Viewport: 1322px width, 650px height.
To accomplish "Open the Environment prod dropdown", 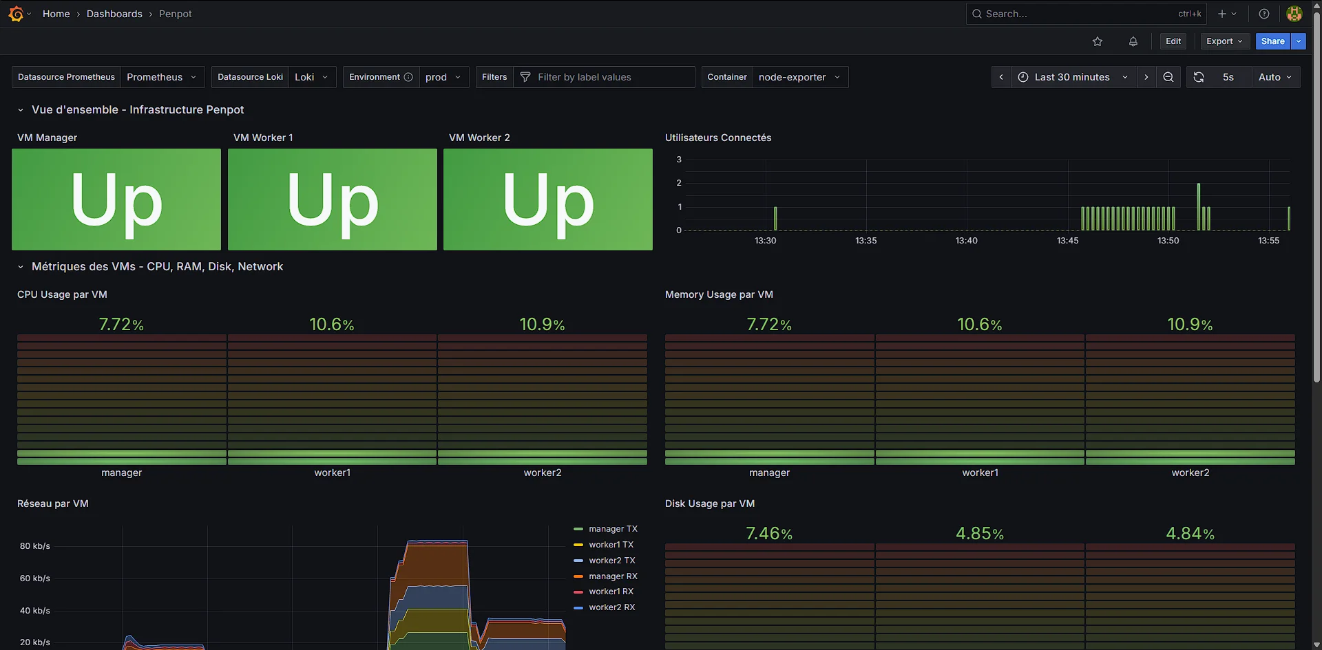I will [x=444, y=77].
